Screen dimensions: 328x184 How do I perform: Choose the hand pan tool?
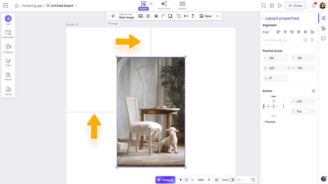(x=186, y=180)
